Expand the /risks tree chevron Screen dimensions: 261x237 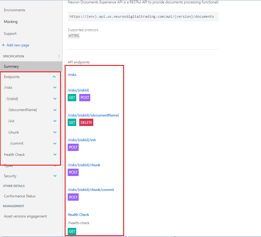[55, 88]
